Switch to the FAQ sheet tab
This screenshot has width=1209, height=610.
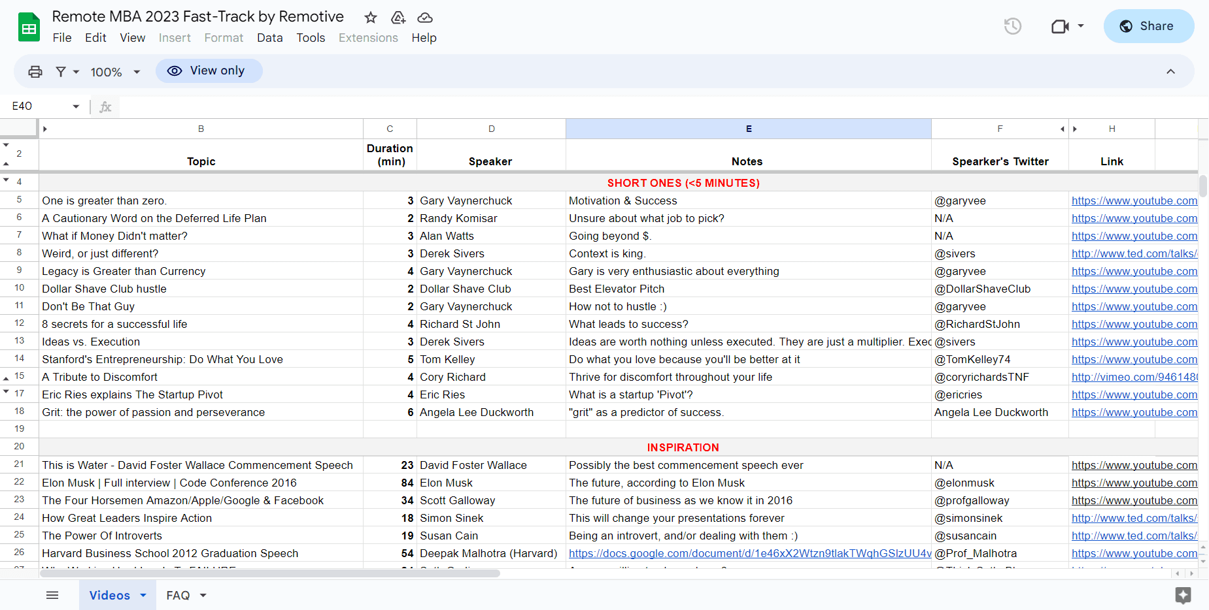tap(186, 595)
